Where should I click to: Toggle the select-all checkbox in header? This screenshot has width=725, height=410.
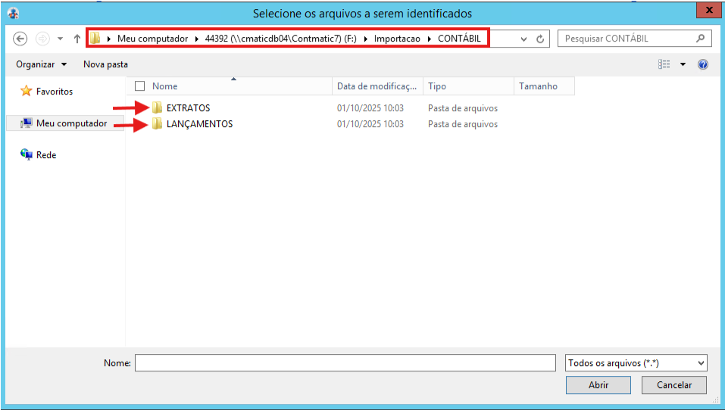click(x=139, y=86)
